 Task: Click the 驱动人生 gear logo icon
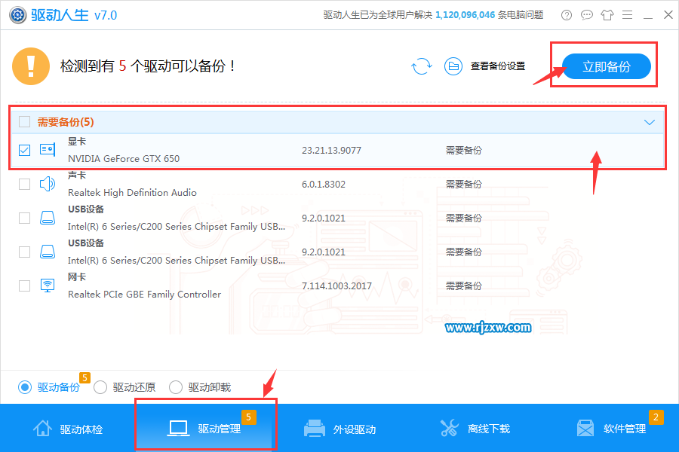18,15
